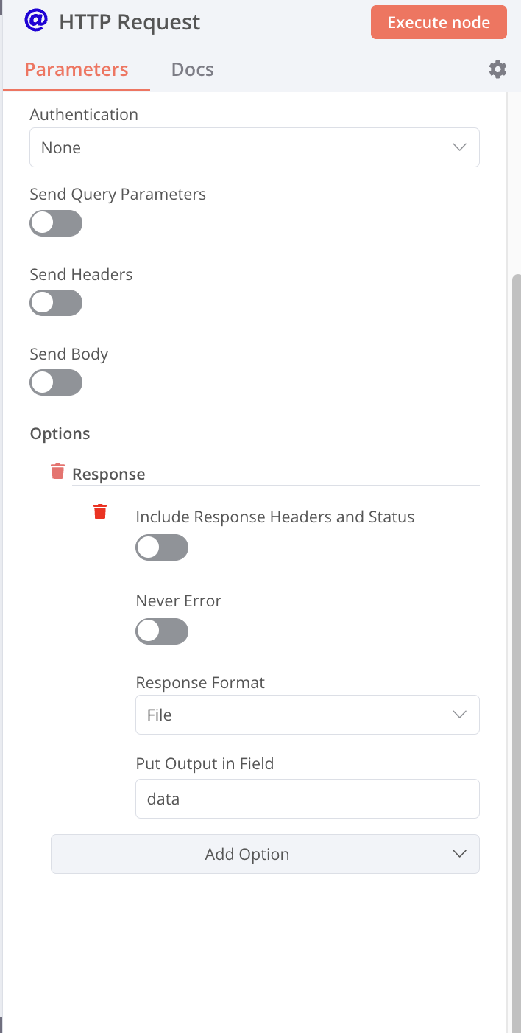Viewport: 521px width, 1033px height.
Task: Turn on Send Body switch
Action: point(56,383)
